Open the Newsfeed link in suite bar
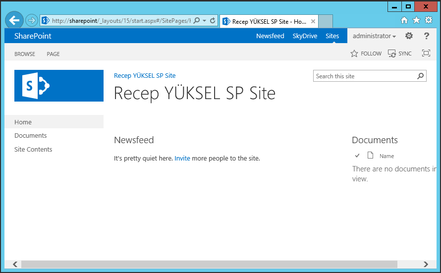Image resolution: width=441 pixels, height=273 pixels. (270, 36)
